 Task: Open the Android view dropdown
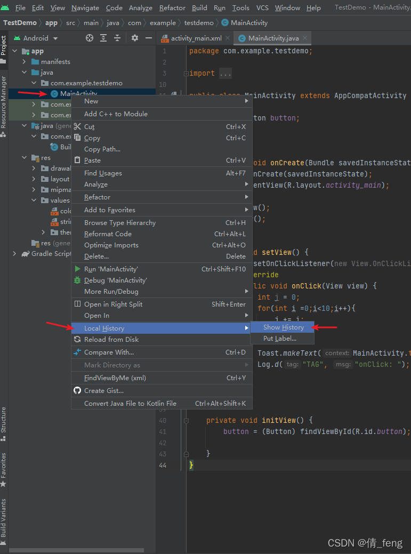[36, 38]
